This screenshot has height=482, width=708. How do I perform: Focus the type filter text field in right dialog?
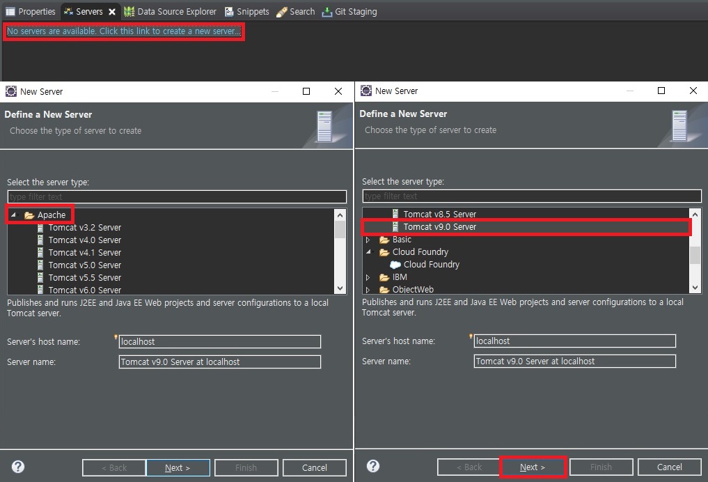pyautogui.click(x=532, y=196)
